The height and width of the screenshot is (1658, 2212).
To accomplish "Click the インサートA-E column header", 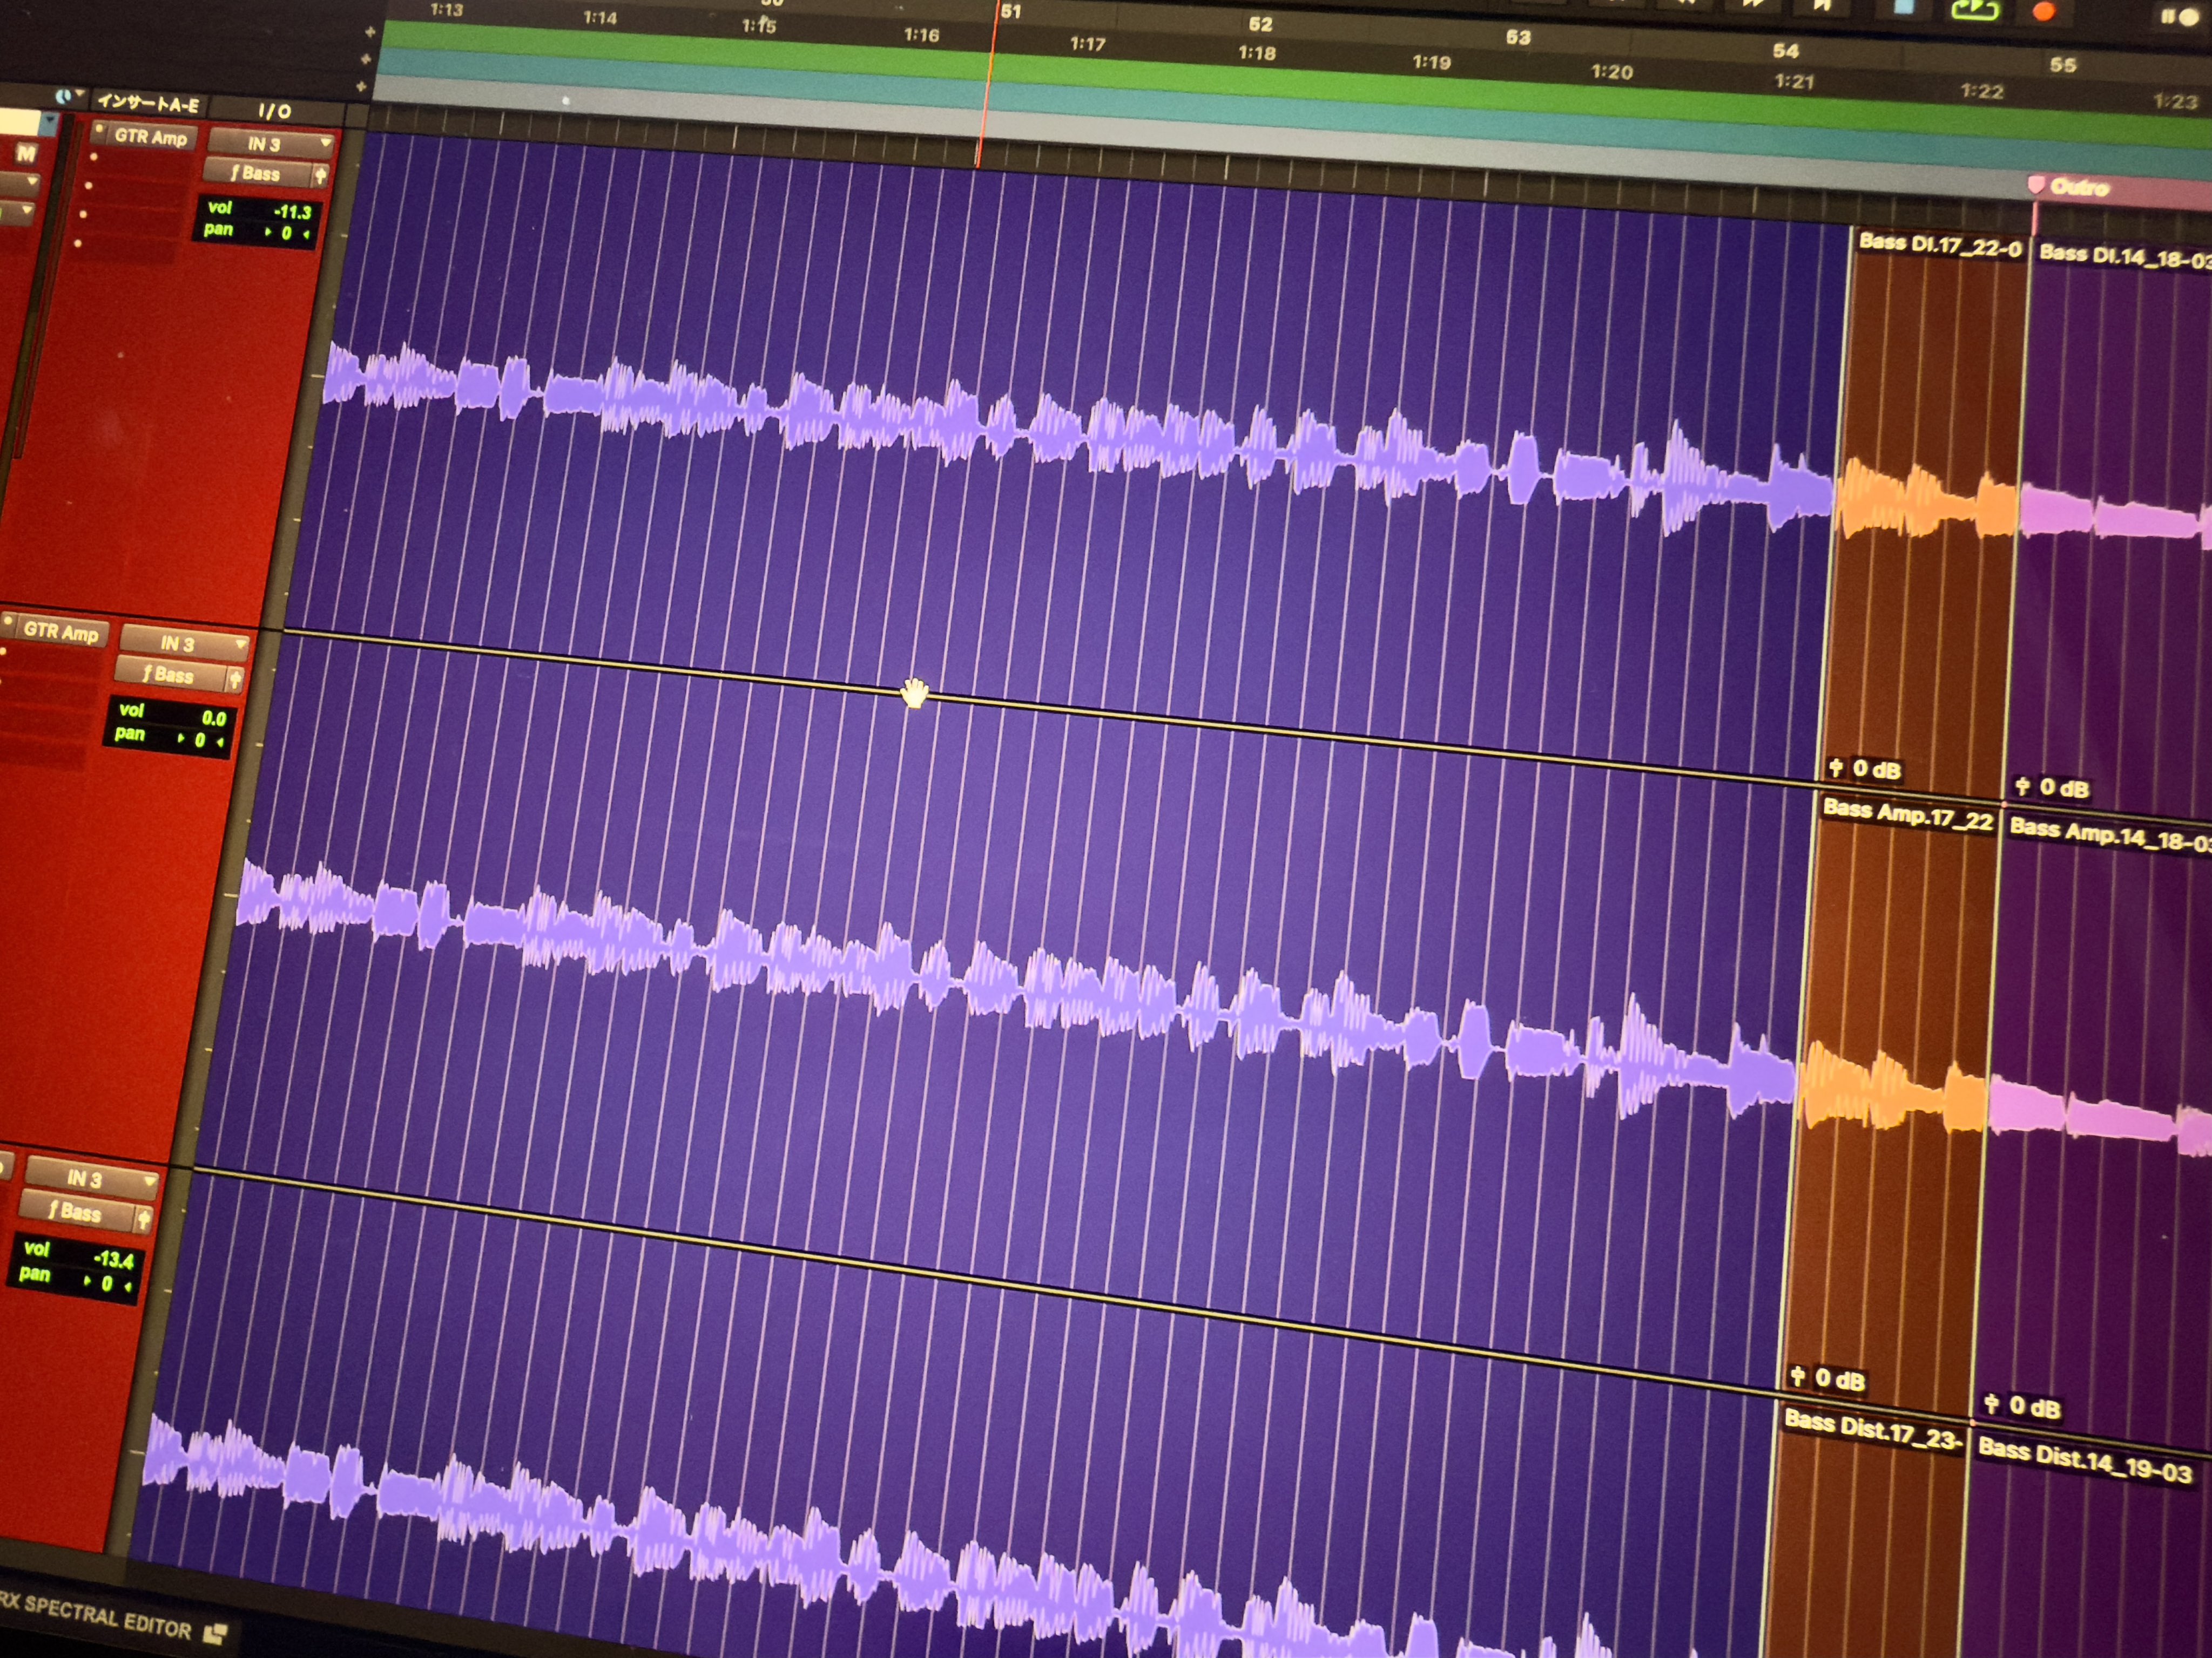I will (x=149, y=103).
